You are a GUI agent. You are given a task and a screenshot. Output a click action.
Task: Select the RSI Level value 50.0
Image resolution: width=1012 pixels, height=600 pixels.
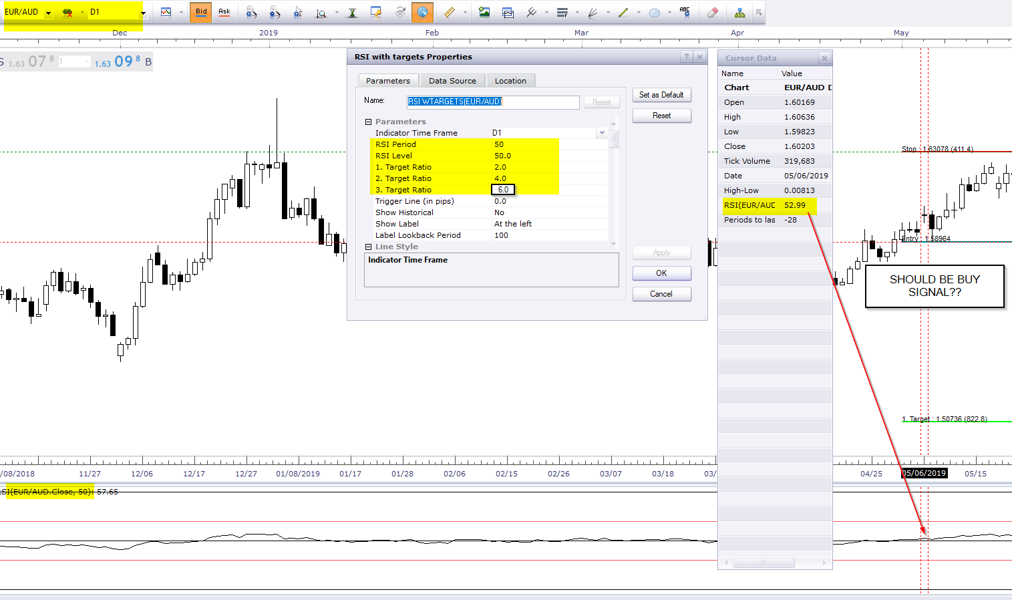pyautogui.click(x=502, y=156)
